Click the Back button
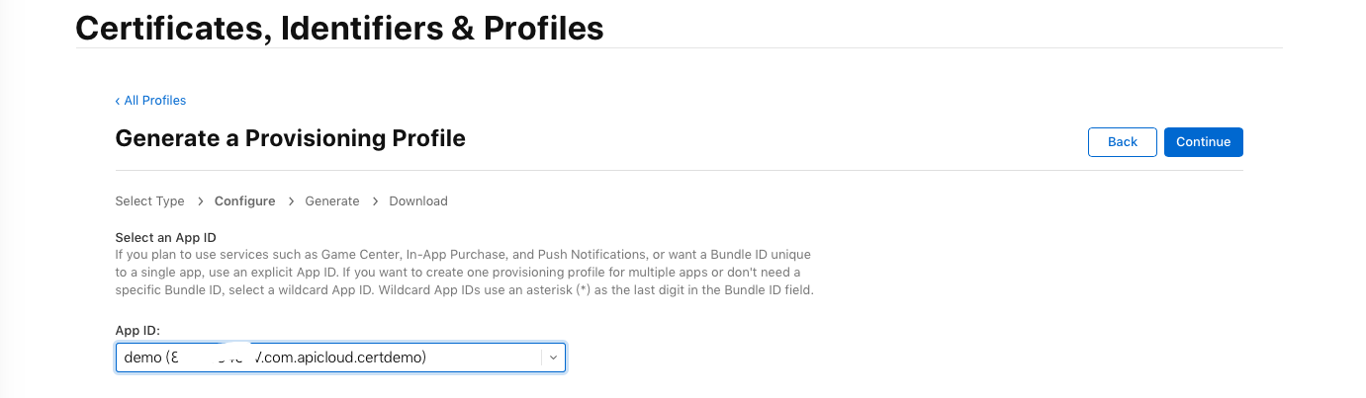 point(1122,142)
